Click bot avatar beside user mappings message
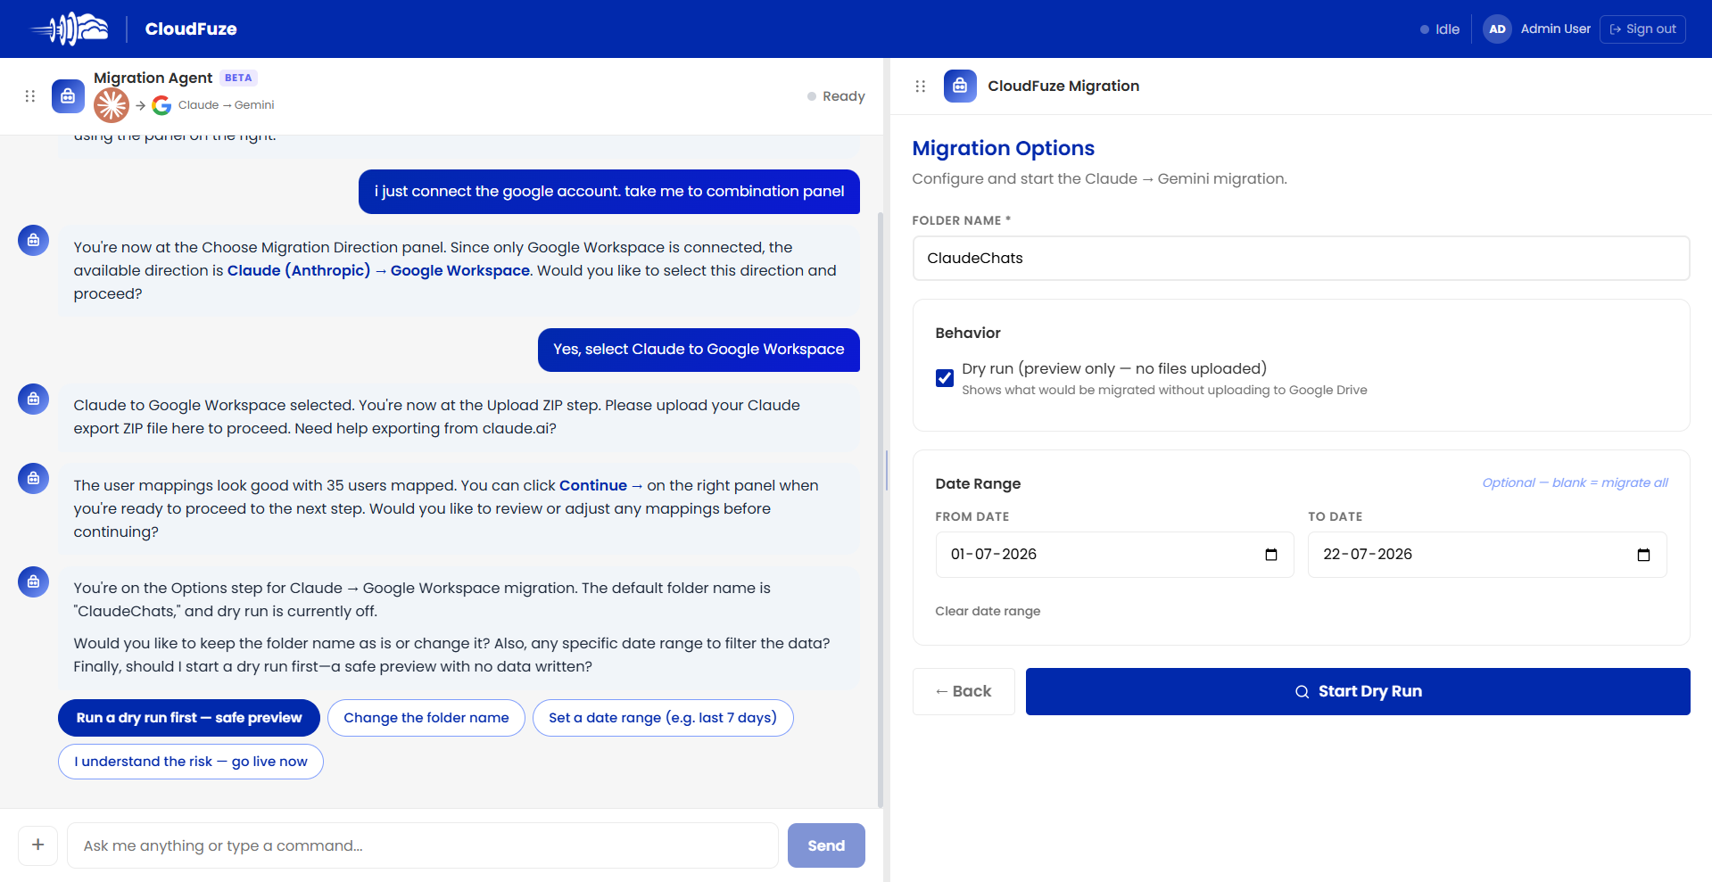This screenshot has height=882, width=1712. [x=33, y=478]
